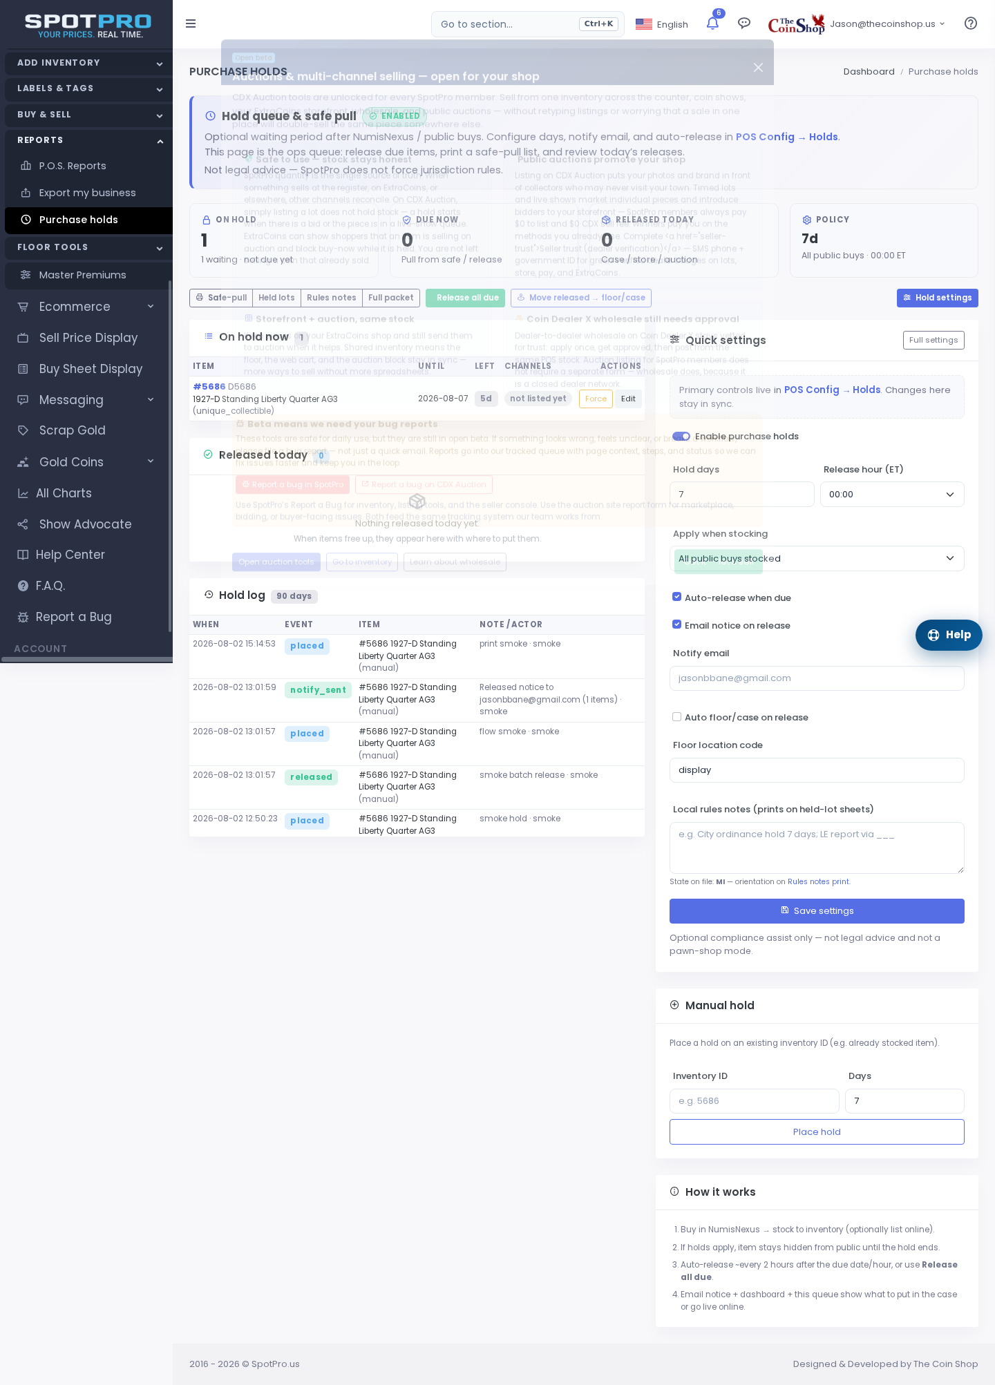
Task: Open the Release hour dropdown
Action: 892,495
